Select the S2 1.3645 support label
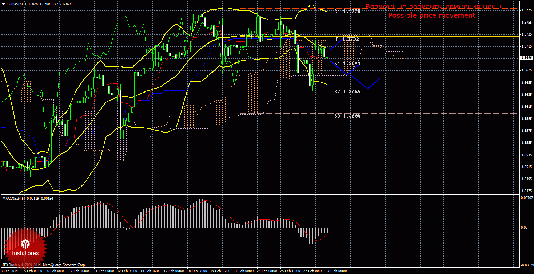This screenshot has width=534, height=274. tap(347, 92)
